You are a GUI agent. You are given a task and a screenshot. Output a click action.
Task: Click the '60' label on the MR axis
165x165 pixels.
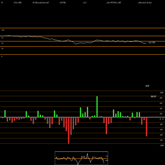pyautogui.click(x=161, y=103)
